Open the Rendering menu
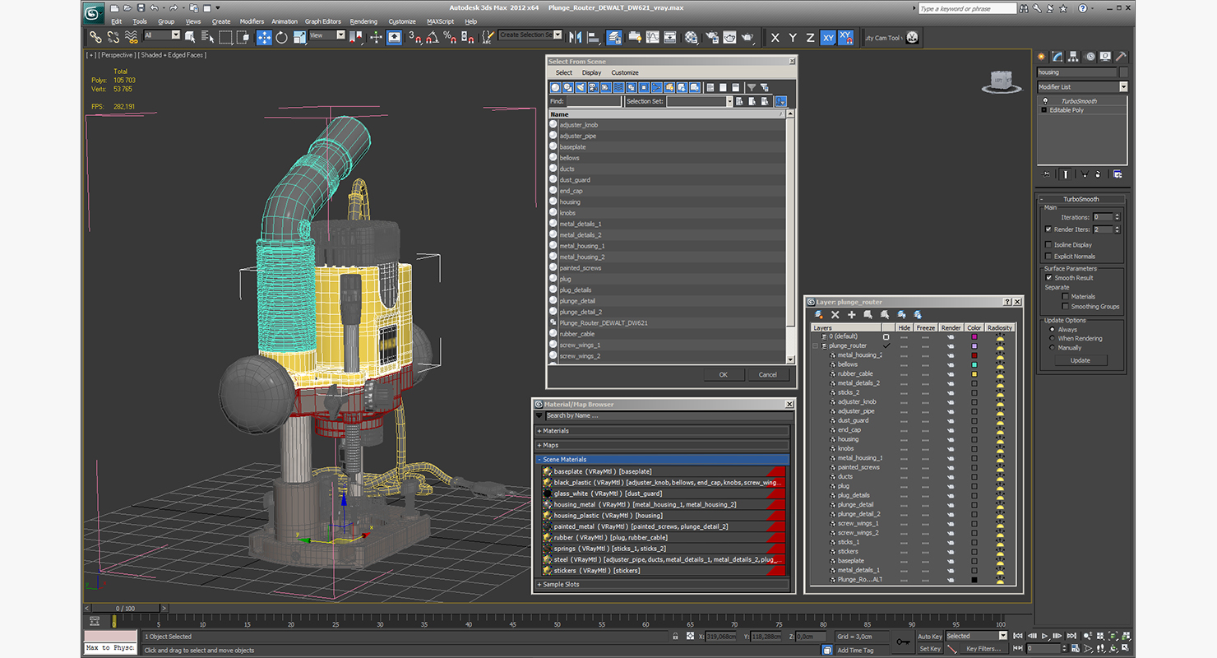 tap(363, 21)
